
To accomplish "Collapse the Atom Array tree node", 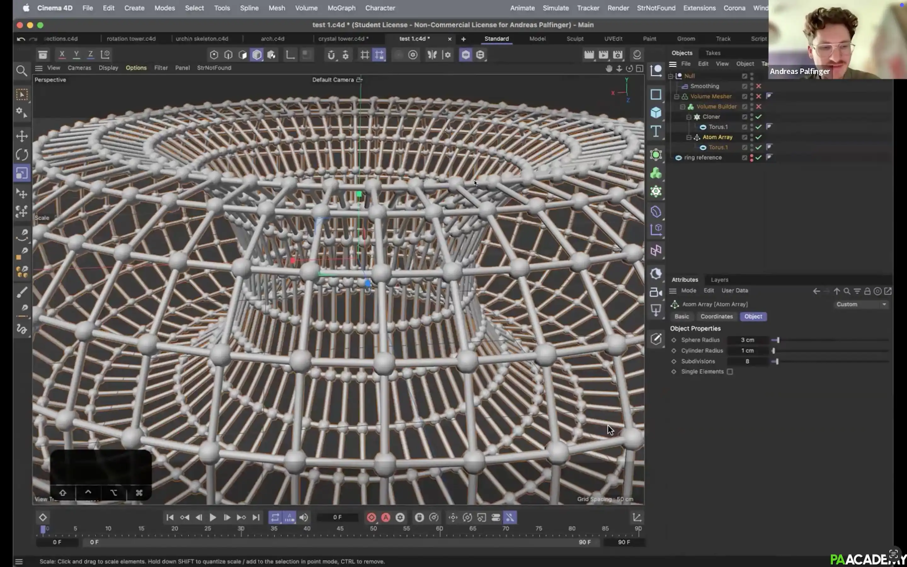I will pos(689,137).
